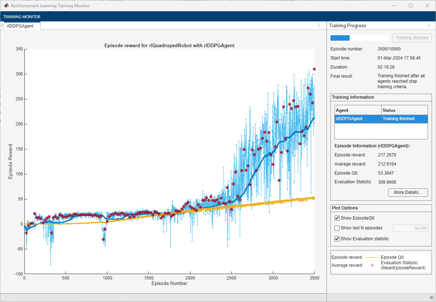Click the Average reward legend entry
This screenshot has height=302, width=436.
346,265
